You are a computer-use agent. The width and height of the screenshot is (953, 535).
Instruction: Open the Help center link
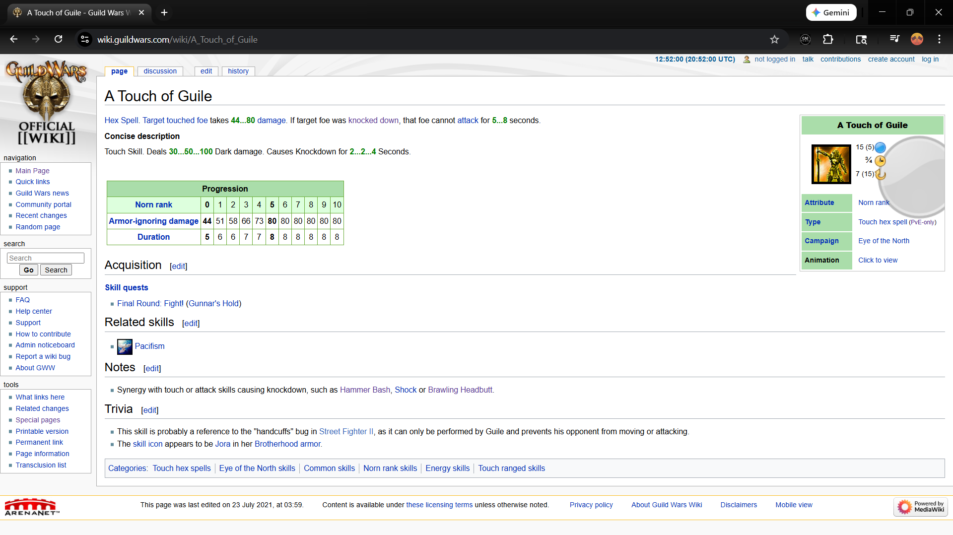(34, 311)
